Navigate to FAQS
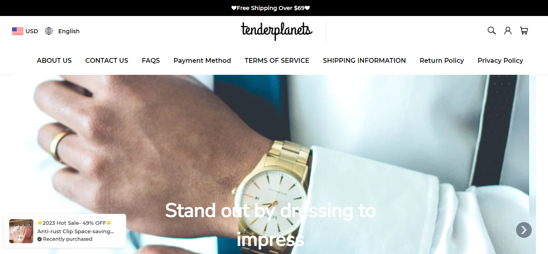 pos(151,60)
